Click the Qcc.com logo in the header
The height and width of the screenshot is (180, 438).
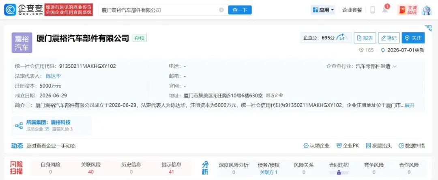[x=24, y=10]
